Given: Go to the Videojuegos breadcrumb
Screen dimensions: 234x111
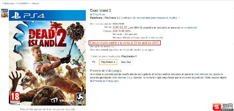Looking at the screenshot, I should [8, 3].
